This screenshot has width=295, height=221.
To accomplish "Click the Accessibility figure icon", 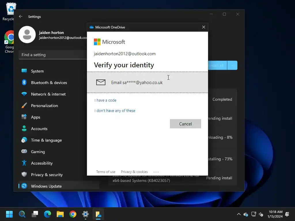I will point(24,163).
